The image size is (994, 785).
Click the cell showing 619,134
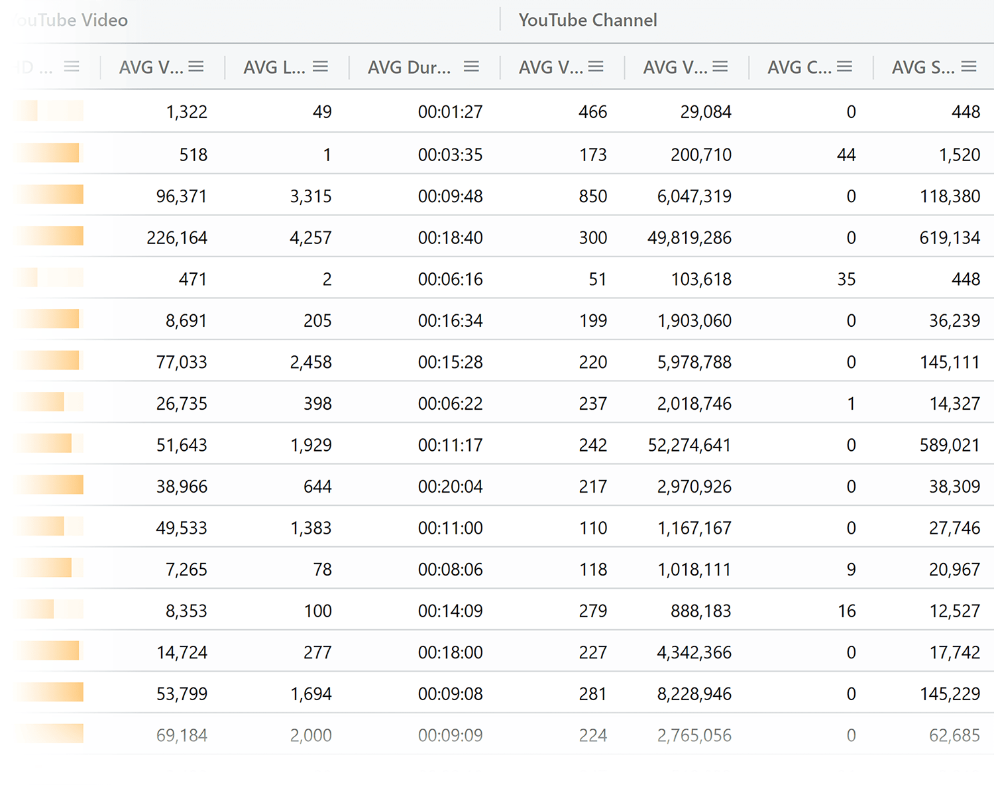pyautogui.click(x=950, y=237)
